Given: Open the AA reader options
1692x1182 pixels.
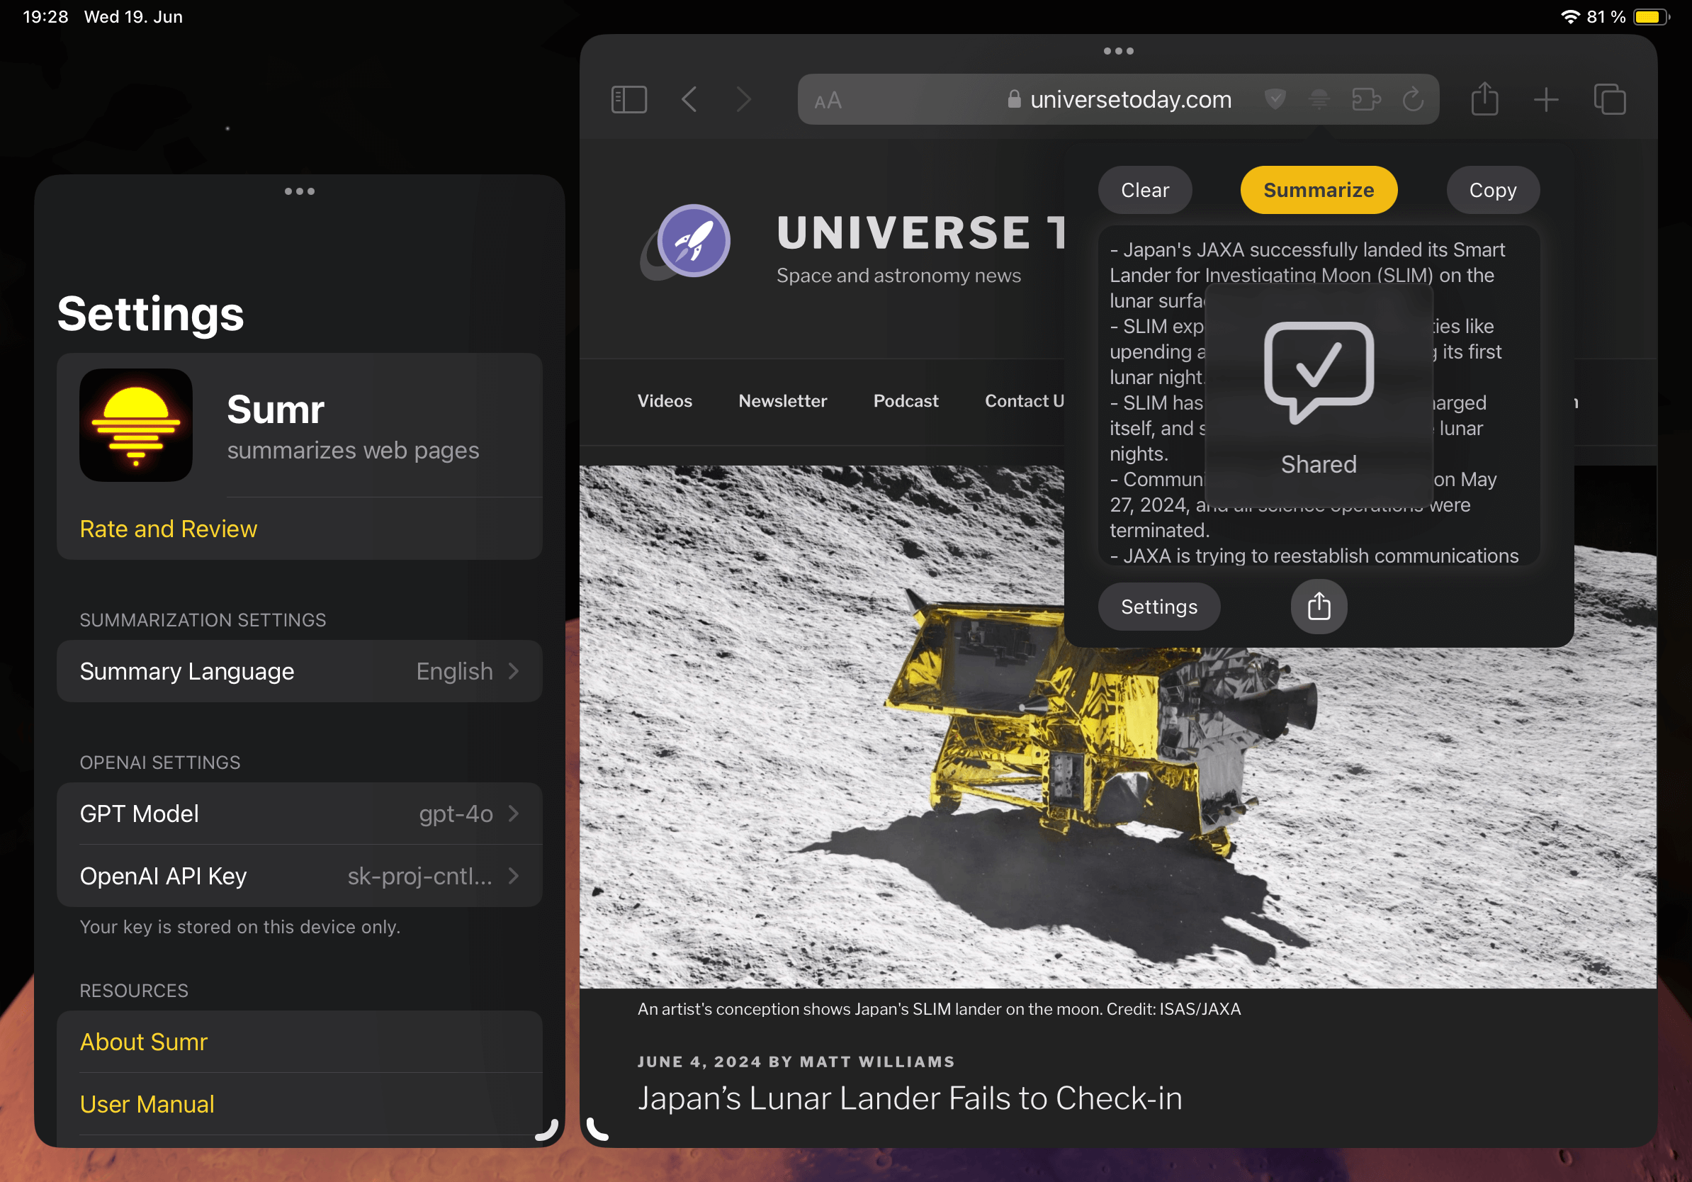Looking at the screenshot, I should pyautogui.click(x=828, y=100).
